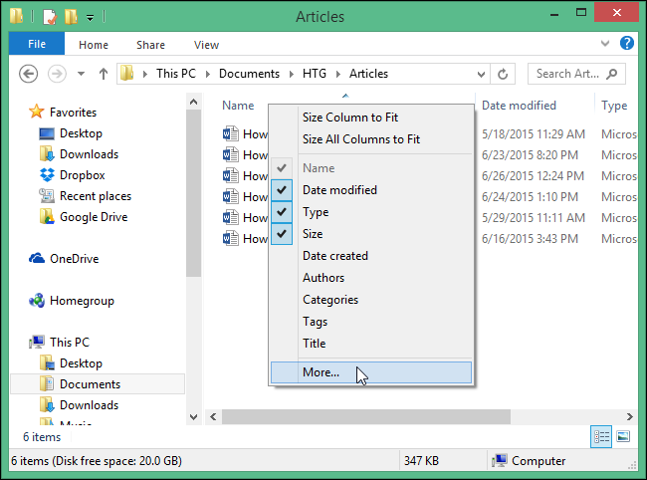Switch to the Share ribbon tab
647x480 pixels.
tap(150, 45)
